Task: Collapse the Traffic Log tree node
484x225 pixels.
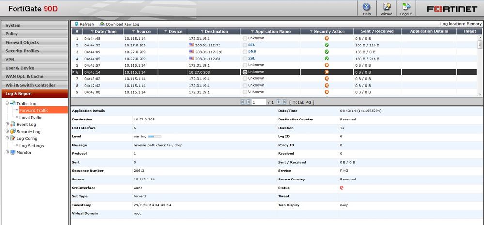Action: 7,103
